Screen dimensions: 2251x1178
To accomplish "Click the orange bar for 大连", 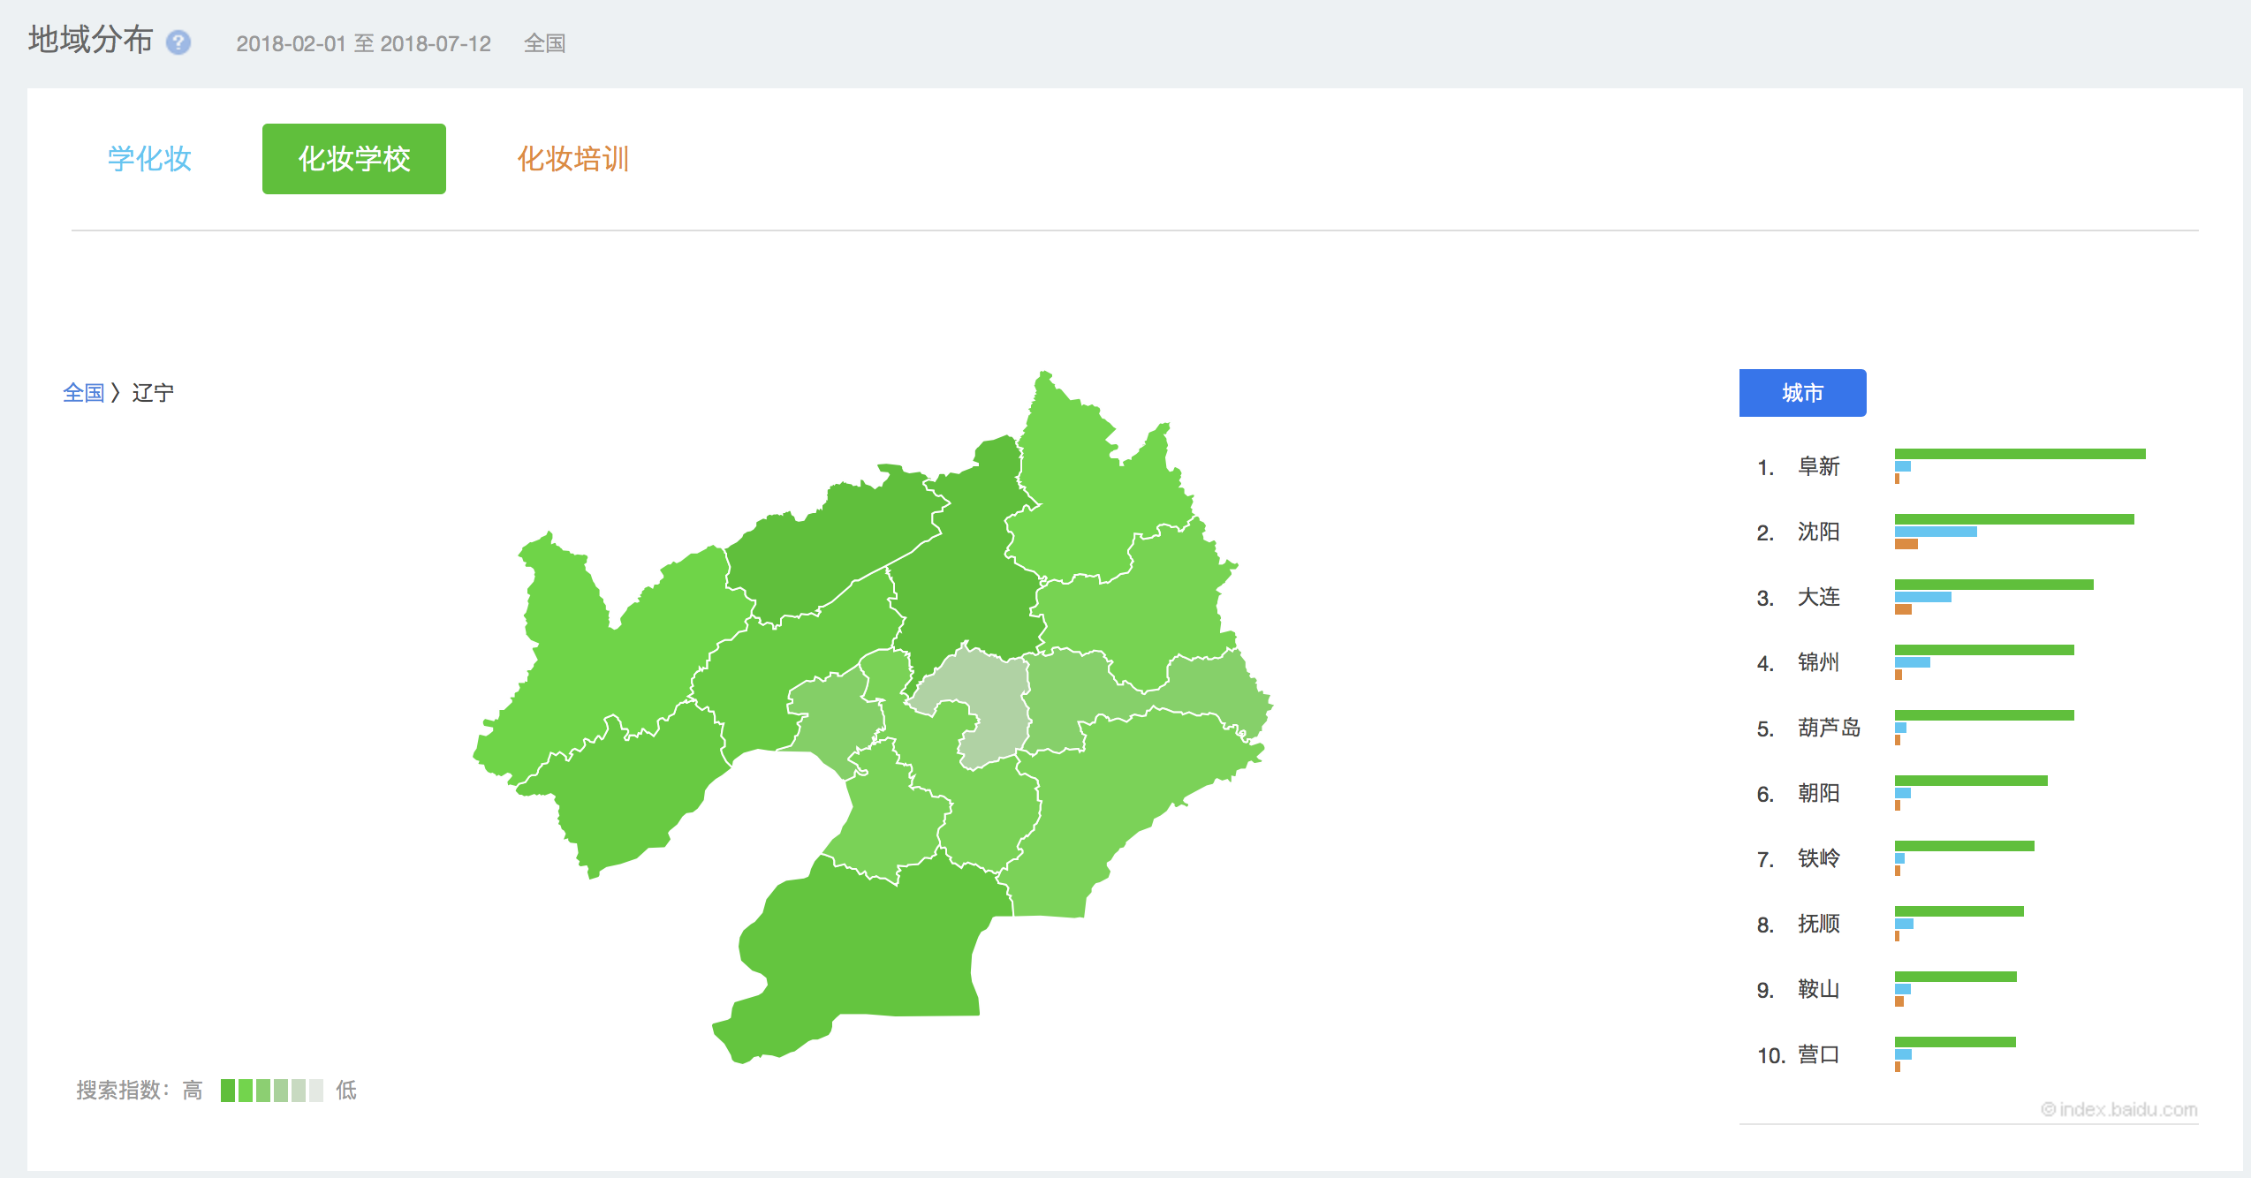I will pos(1903,609).
